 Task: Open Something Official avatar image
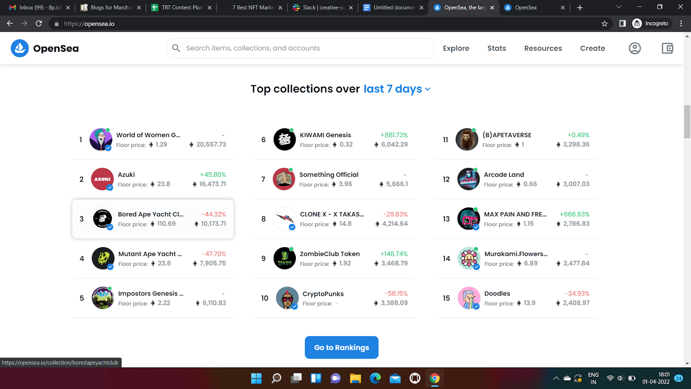point(284,179)
